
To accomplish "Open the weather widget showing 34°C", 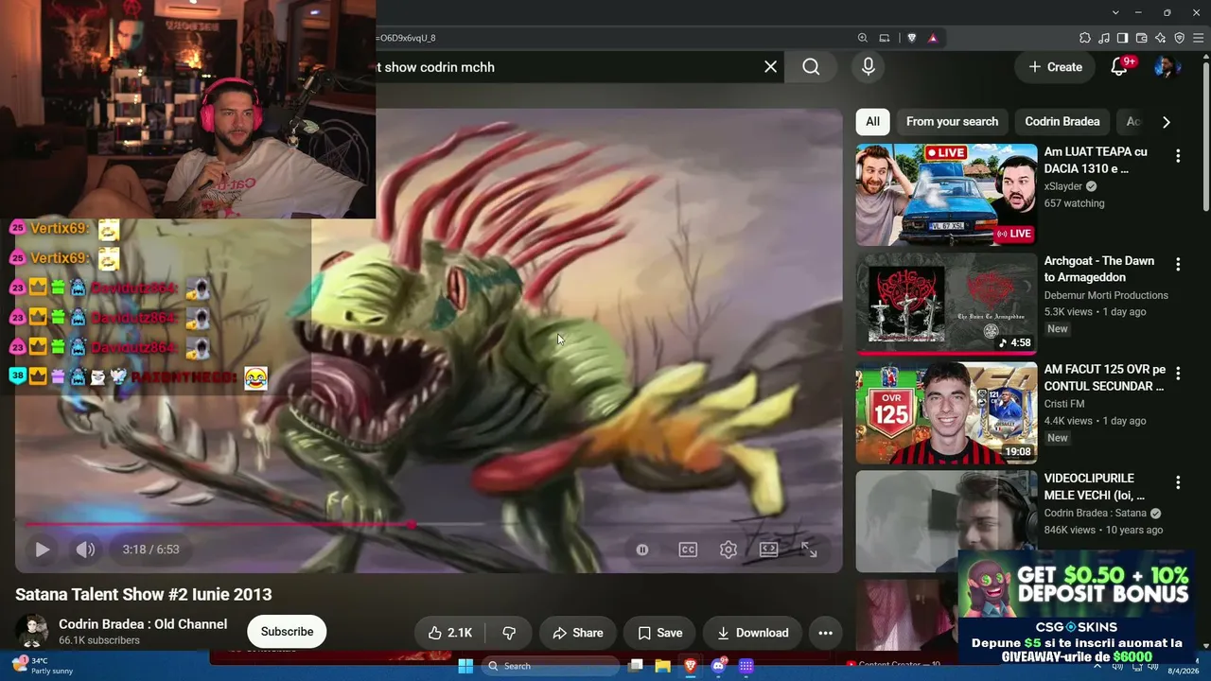I will pos(43,666).
